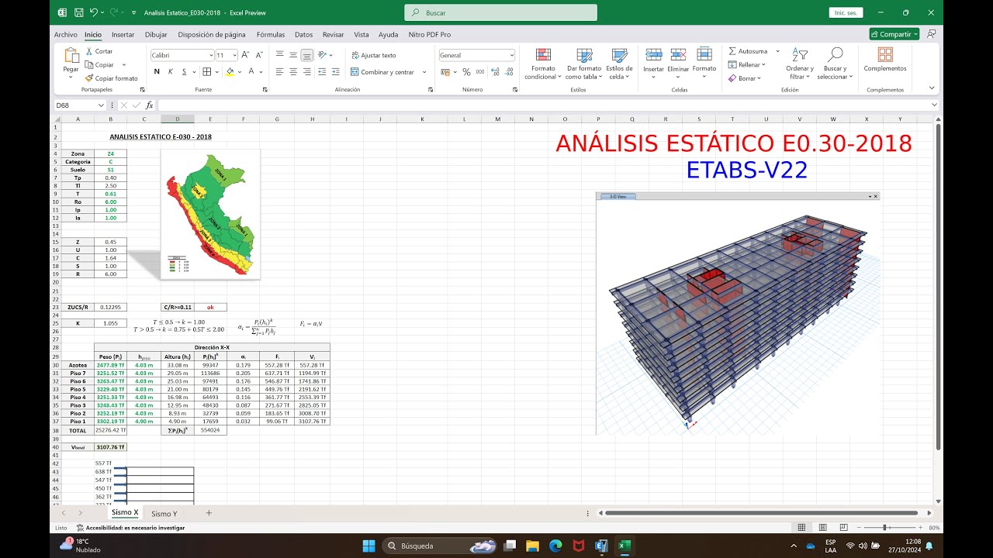
Task: Open the Windows Start menu
Action: click(368, 546)
